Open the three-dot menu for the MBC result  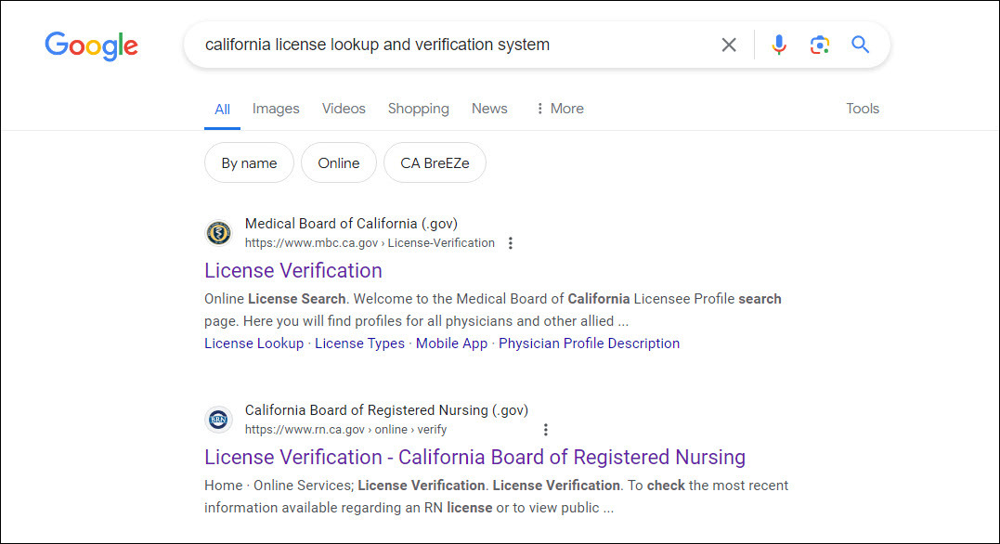click(x=511, y=242)
